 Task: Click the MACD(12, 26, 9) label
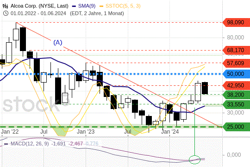(30, 144)
